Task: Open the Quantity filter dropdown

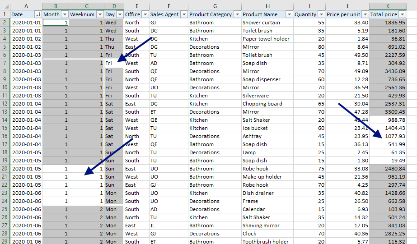Action: pos(322,14)
